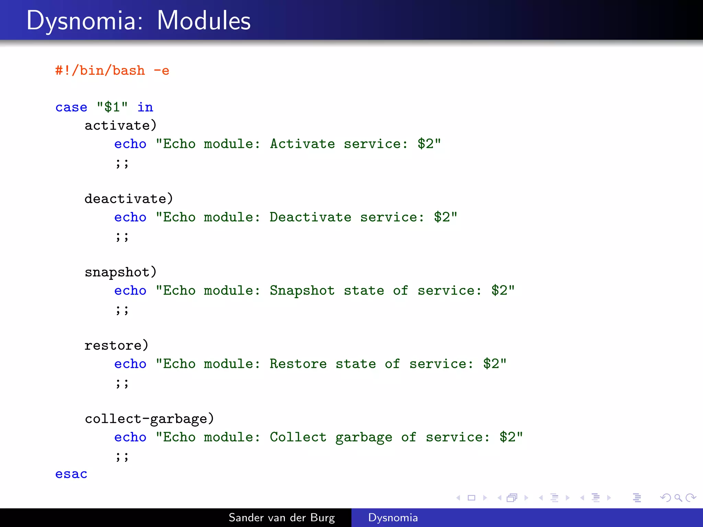Click the 'in' keyword
This screenshot has height=527, width=703.
pyautogui.click(x=145, y=107)
